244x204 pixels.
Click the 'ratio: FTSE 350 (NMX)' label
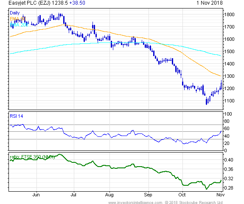pos(32,157)
